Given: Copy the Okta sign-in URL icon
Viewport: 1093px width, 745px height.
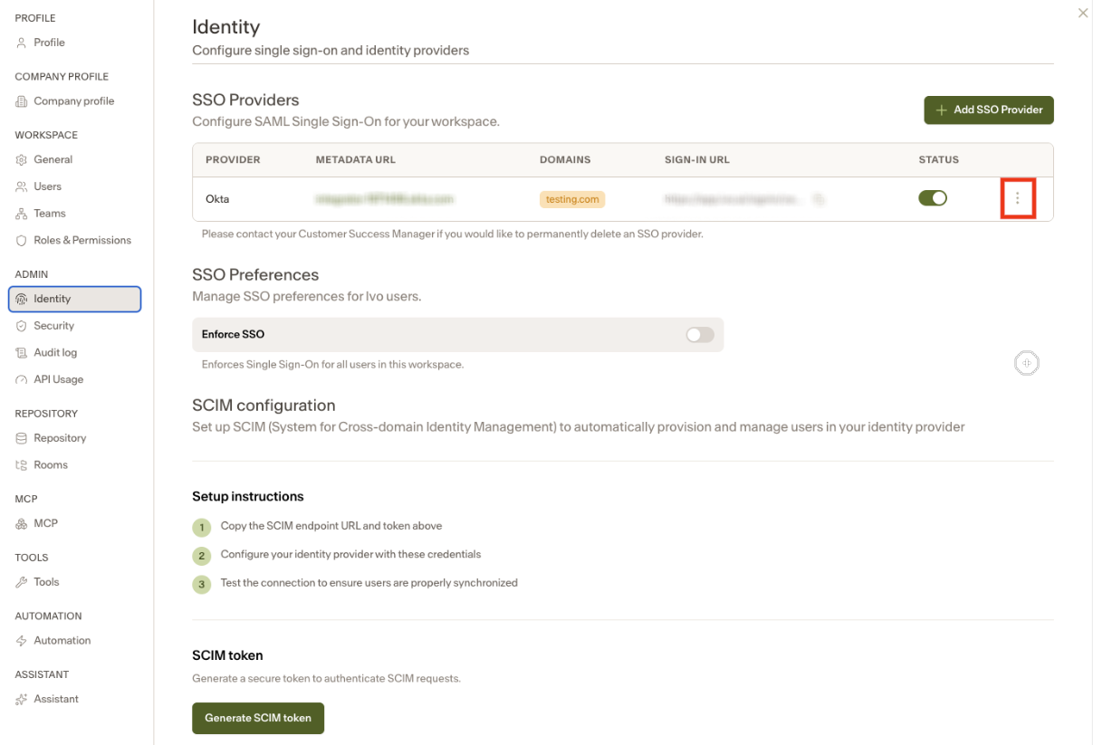Looking at the screenshot, I should pos(818,199).
